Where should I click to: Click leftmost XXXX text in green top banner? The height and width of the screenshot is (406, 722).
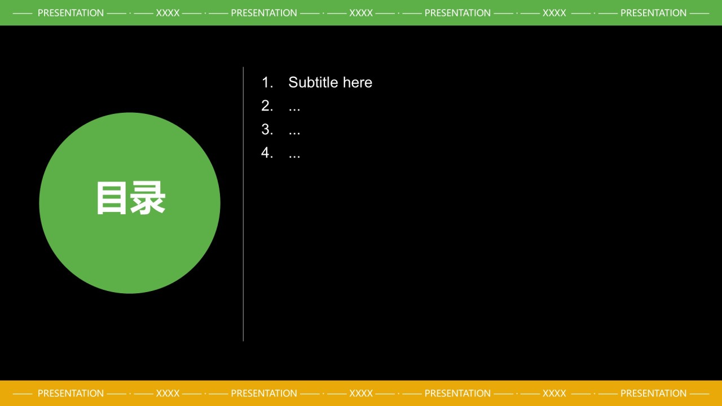click(168, 12)
